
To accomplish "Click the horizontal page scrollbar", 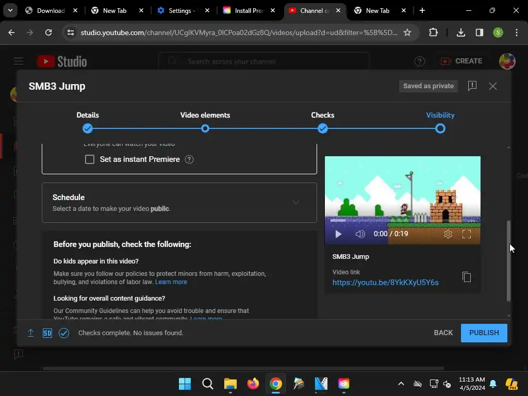I will click(243, 368).
